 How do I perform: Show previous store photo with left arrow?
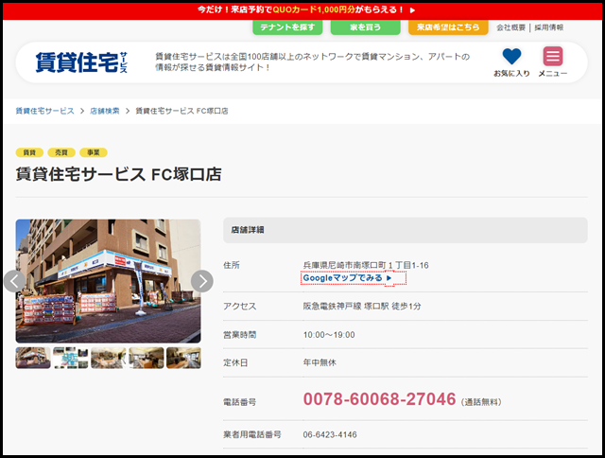15,281
